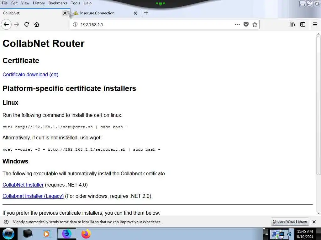Open the Bookmarks menu
This screenshot has width=321, height=240.
coord(58,3)
